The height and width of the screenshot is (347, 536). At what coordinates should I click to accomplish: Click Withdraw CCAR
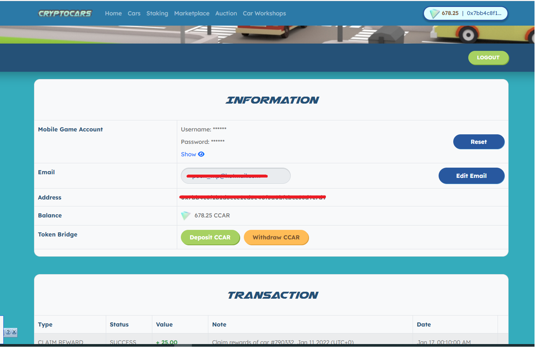coord(276,237)
